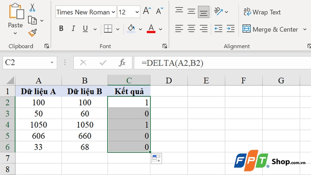Click the Center horizontal alignment icon
The height and width of the screenshot is (175, 311).
tap(191, 28)
